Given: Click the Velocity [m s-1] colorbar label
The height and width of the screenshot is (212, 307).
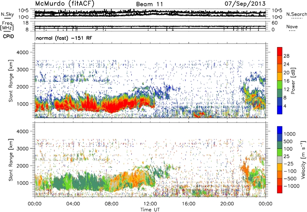Looking at the screenshot, I should click(x=303, y=160).
